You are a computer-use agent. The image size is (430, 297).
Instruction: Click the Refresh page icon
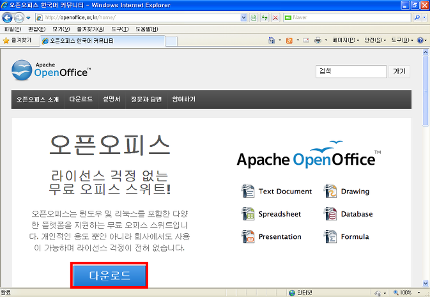265,18
